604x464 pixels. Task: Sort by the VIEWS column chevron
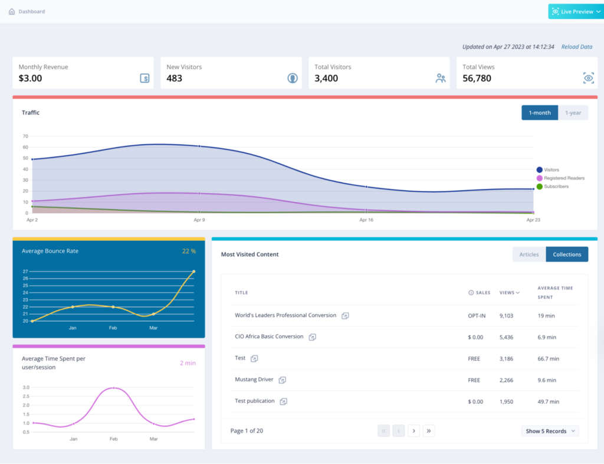pos(518,293)
